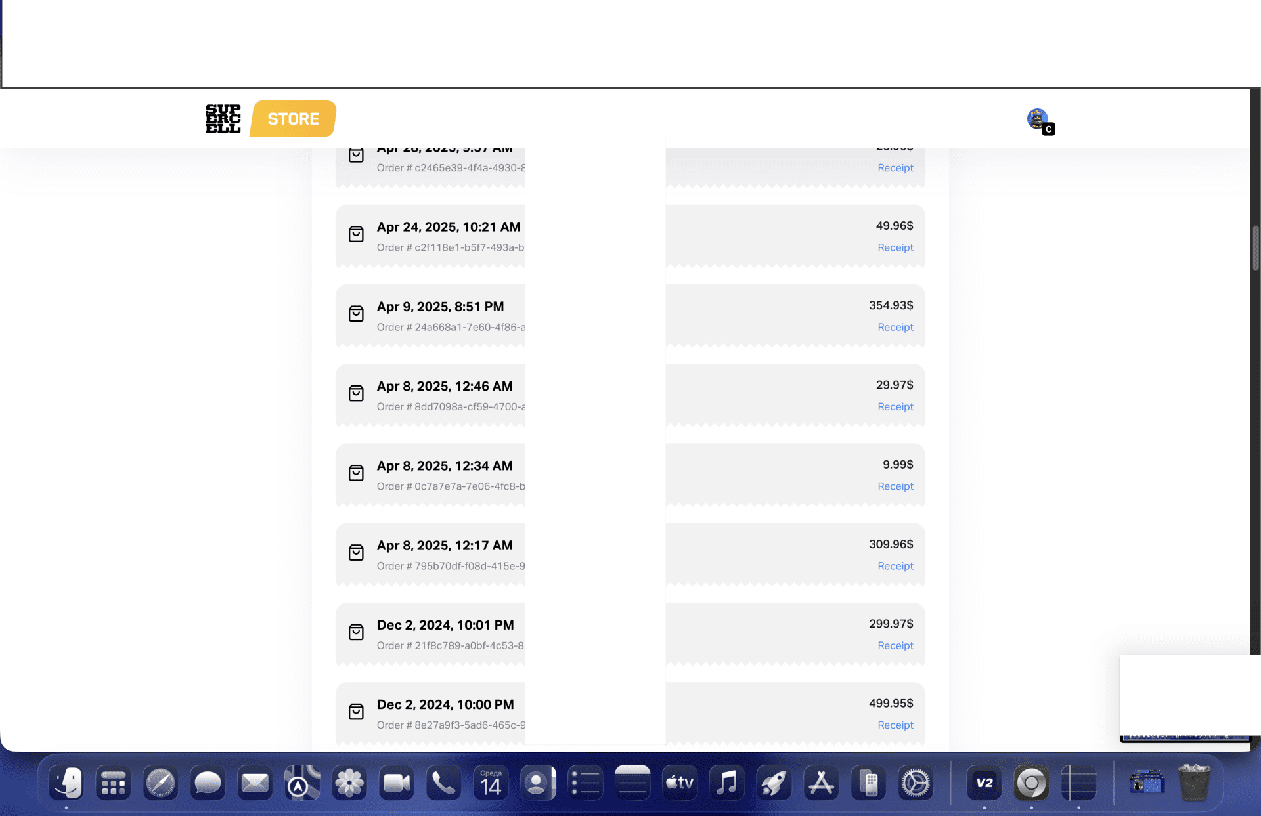Open the App Store from the Dock
This screenshot has width=1261, height=816.
point(821,783)
